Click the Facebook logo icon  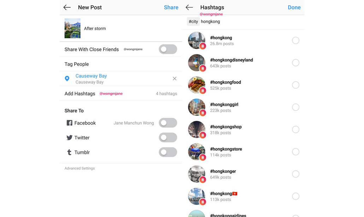pyautogui.click(x=69, y=123)
